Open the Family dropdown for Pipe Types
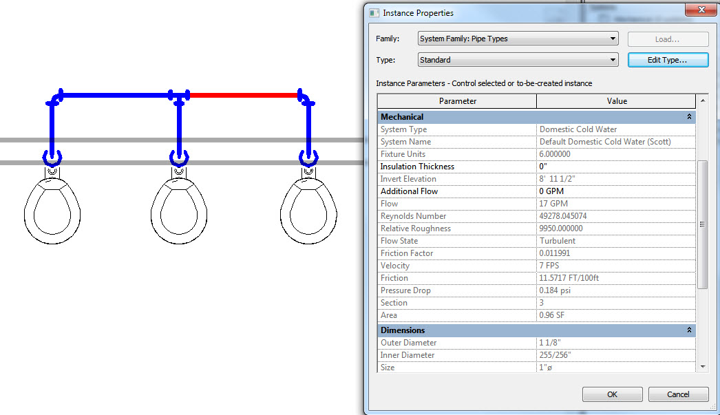The width and height of the screenshot is (720, 415). [x=518, y=39]
